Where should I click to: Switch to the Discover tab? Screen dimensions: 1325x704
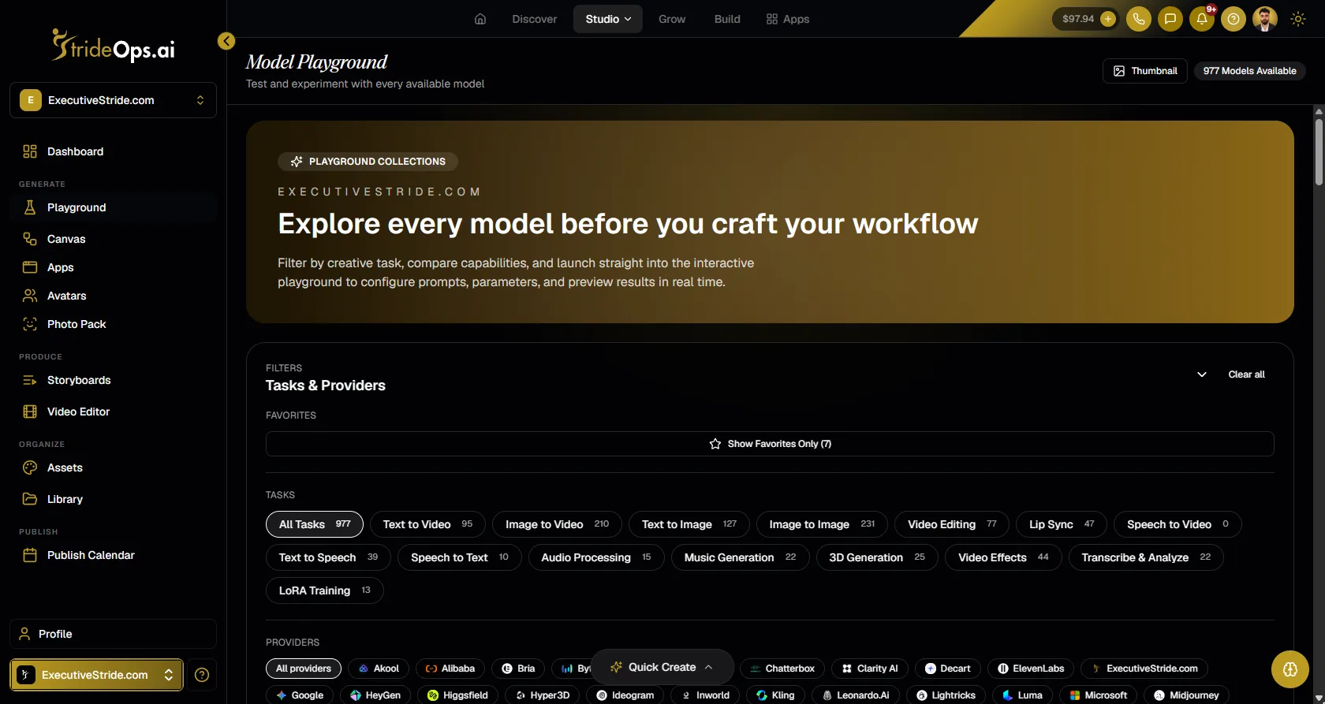coord(535,19)
